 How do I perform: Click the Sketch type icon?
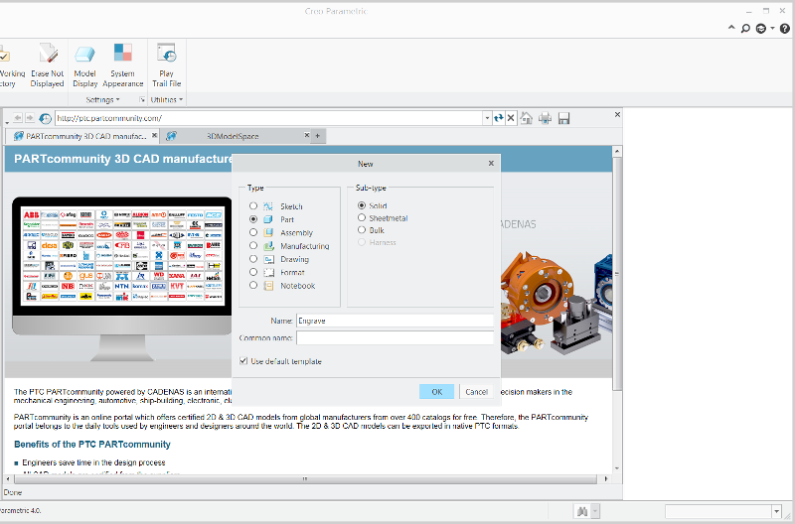(x=268, y=206)
